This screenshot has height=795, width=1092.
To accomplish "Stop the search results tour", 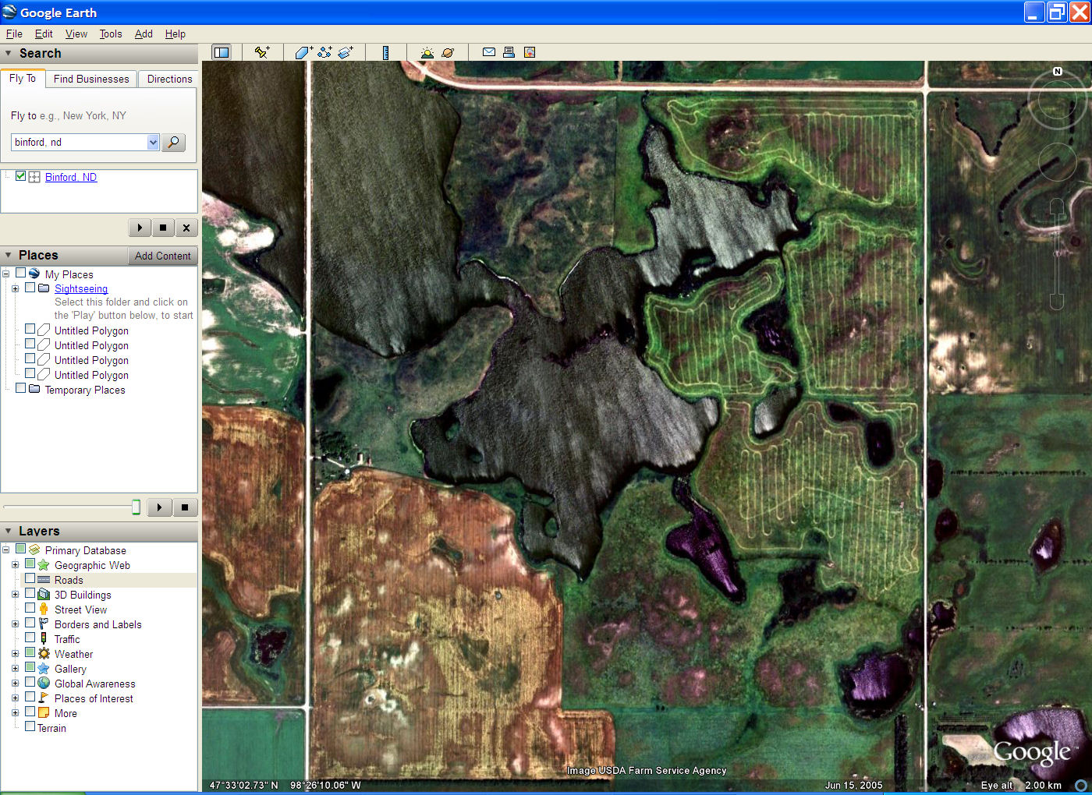I will coord(163,228).
